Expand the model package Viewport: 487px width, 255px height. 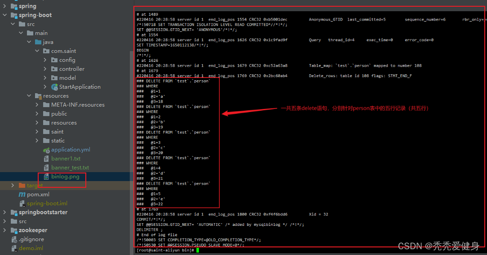point(45,78)
